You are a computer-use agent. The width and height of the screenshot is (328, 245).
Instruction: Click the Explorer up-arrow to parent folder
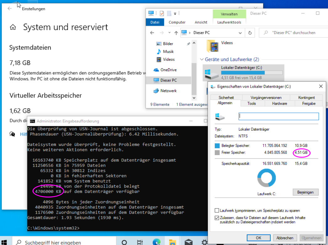tap(176, 33)
